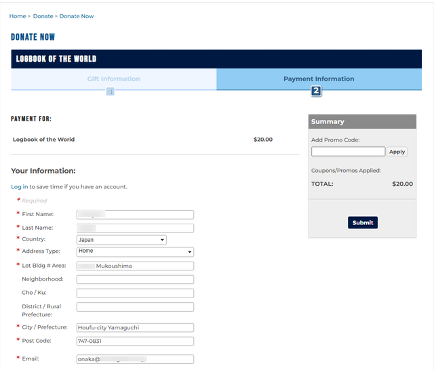Click the TOTAL $20.00 value in Summary
The width and height of the screenshot is (434, 370).
[x=402, y=184]
